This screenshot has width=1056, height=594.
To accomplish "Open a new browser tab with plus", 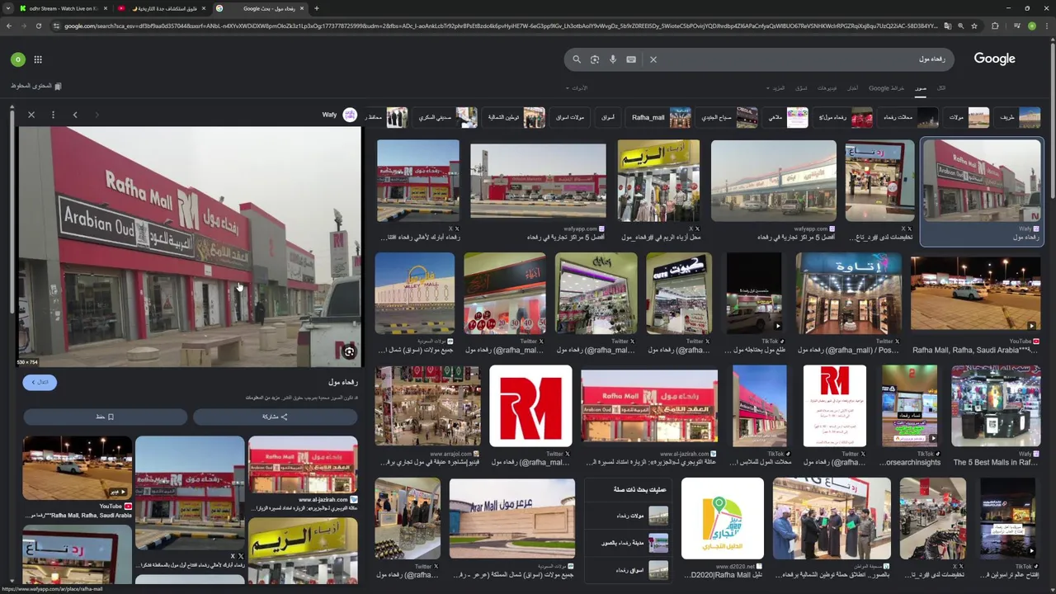I will click(x=317, y=8).
